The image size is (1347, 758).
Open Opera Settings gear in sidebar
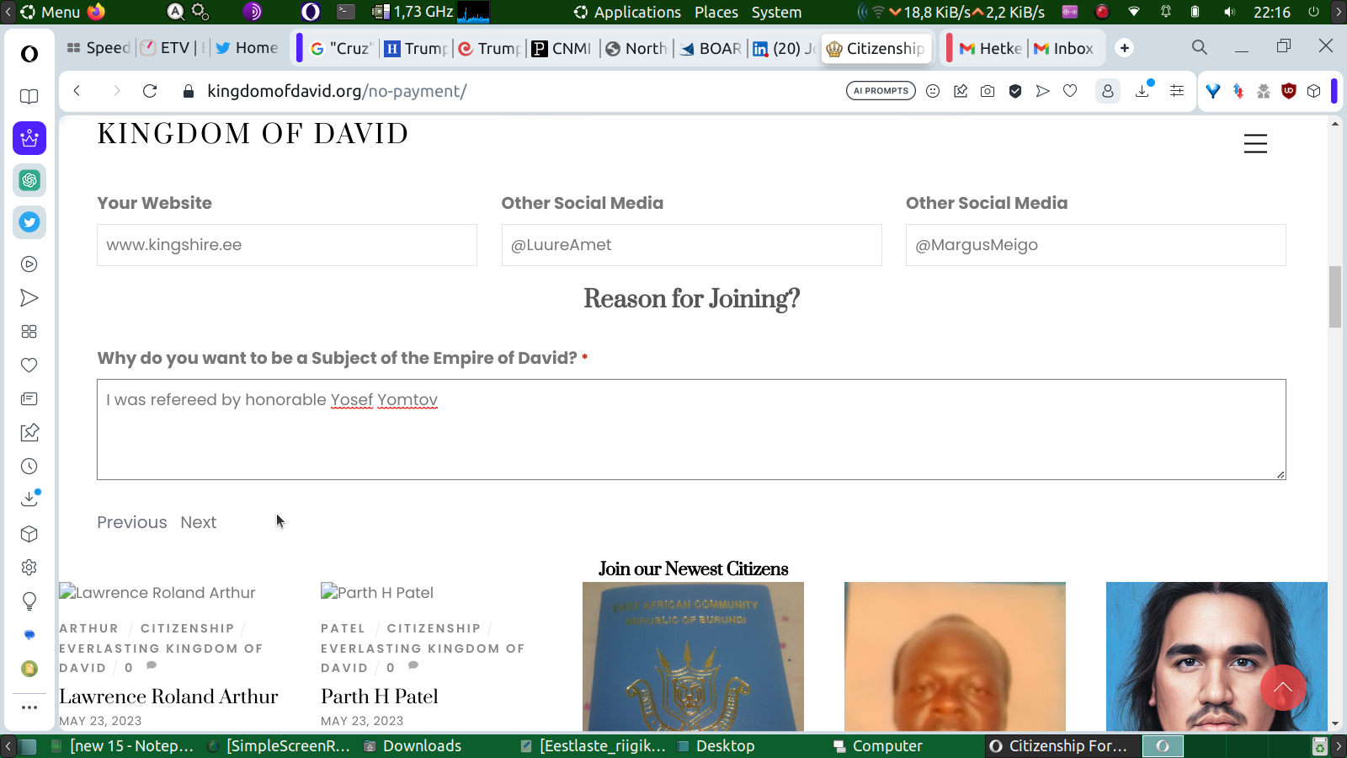point(29,568)
